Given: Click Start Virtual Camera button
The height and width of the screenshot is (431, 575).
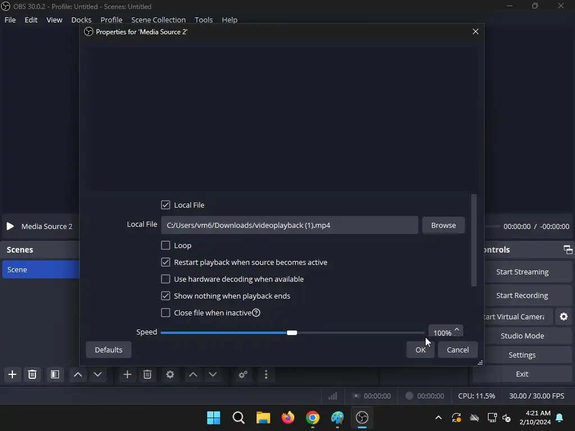Looking at the screenshot, I should (x=518, y=317).
